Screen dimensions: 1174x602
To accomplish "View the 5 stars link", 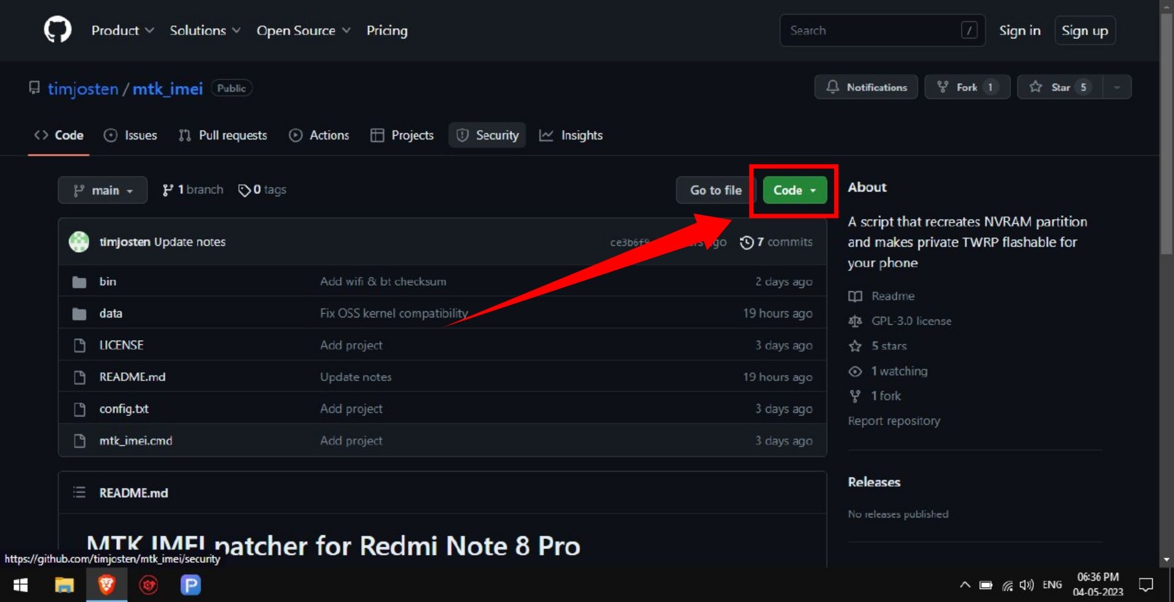I will pyautogui.click(x=877, y=346).
